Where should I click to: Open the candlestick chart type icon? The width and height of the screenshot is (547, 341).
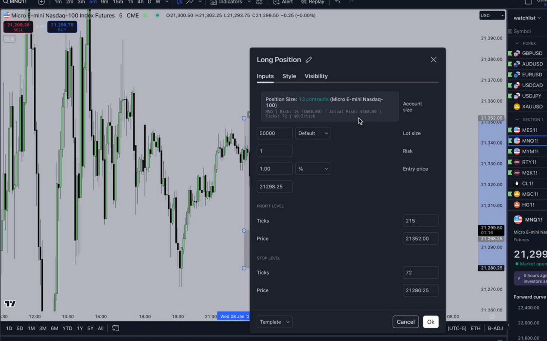click(179, 2)
